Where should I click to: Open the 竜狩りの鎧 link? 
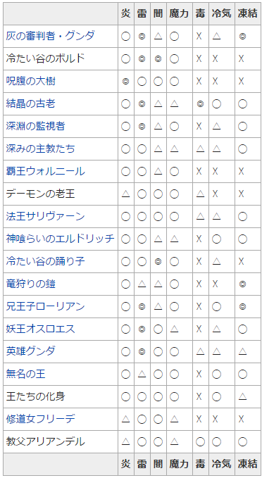pyautogui.click(x=30, y=284)
